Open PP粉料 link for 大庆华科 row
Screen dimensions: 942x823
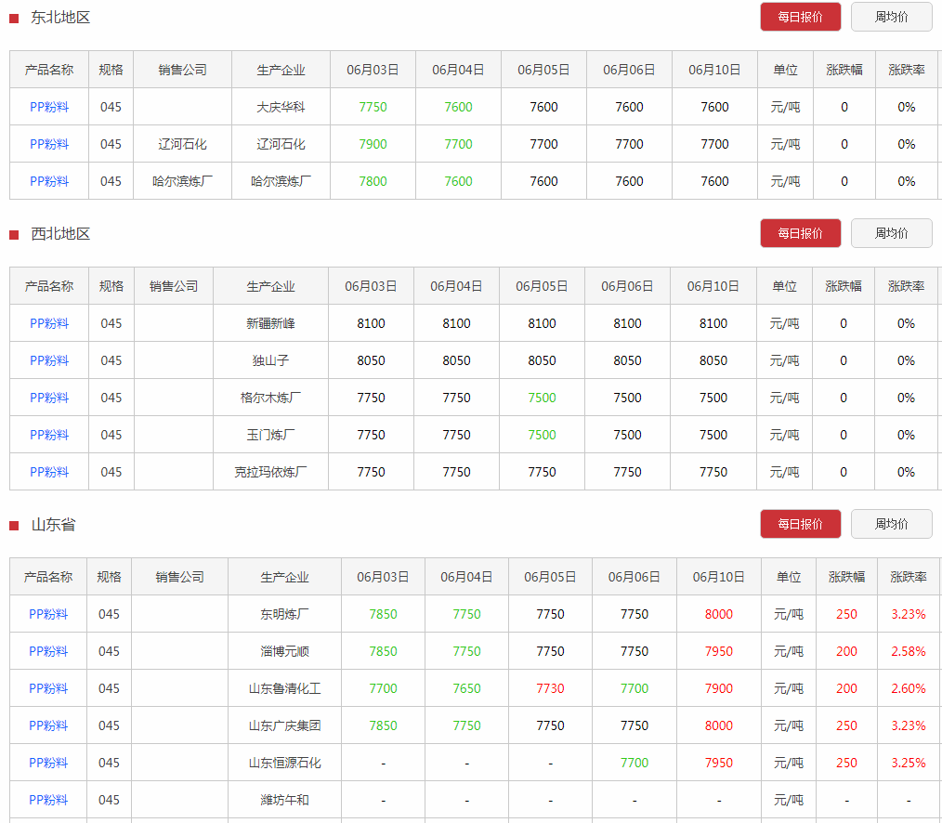[x=49, y=107]
